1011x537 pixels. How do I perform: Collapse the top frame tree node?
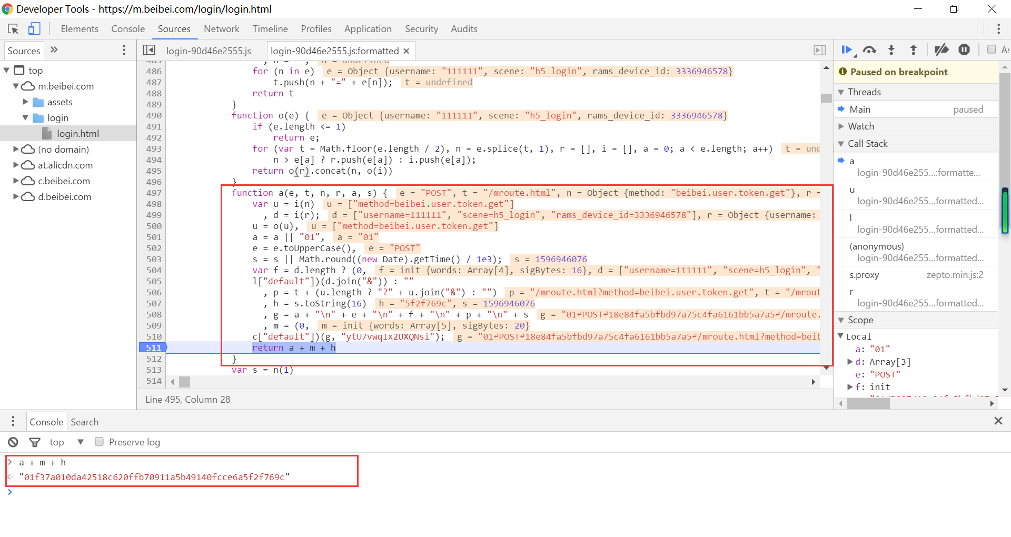[6, 70]
